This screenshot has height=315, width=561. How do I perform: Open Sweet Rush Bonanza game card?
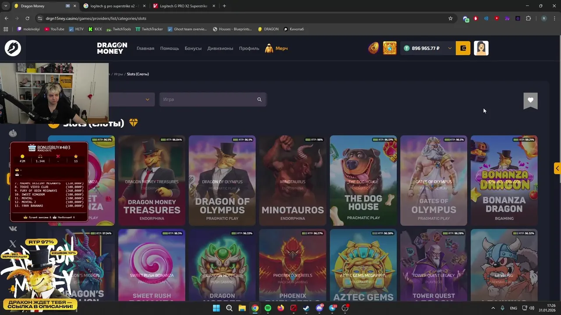click(x=152, y=265)
